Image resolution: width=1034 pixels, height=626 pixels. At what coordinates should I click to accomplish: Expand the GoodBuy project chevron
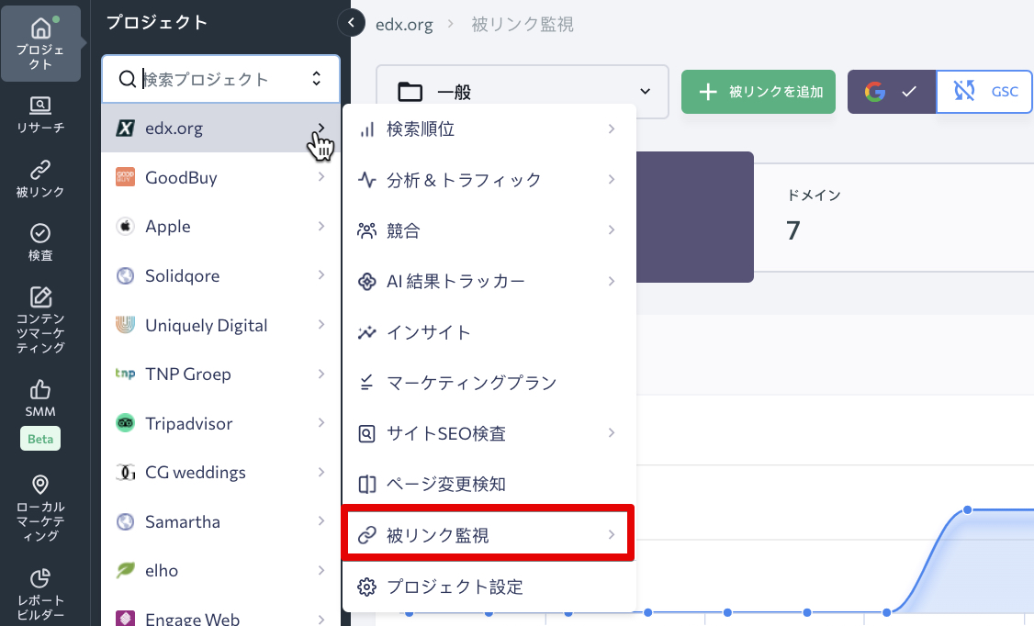click(x=321, y=176)
